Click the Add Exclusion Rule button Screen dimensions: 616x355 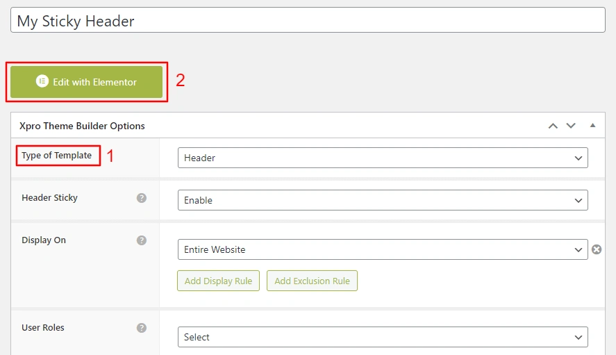[312, 281]
